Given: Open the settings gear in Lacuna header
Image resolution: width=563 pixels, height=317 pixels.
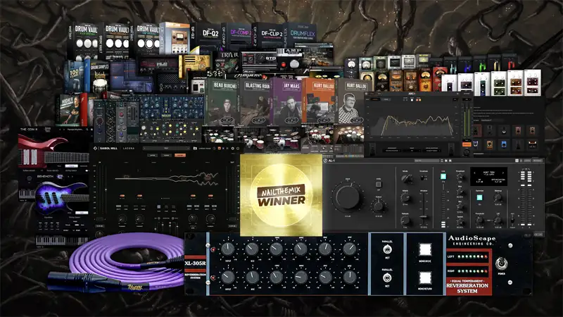Looking at the screenshot, I should click(x=232, y=148).
